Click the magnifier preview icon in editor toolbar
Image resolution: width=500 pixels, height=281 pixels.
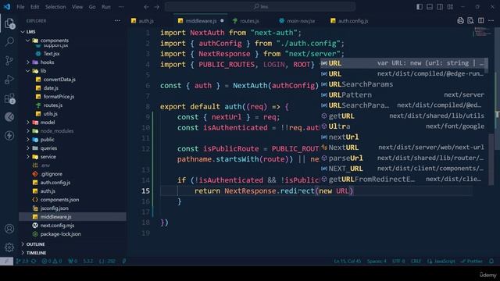(470, 21)
